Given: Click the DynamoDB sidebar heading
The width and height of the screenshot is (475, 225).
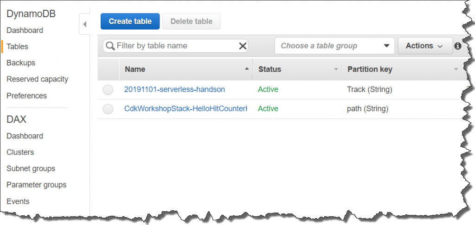Looking at the screenshot, I should 31,14.
